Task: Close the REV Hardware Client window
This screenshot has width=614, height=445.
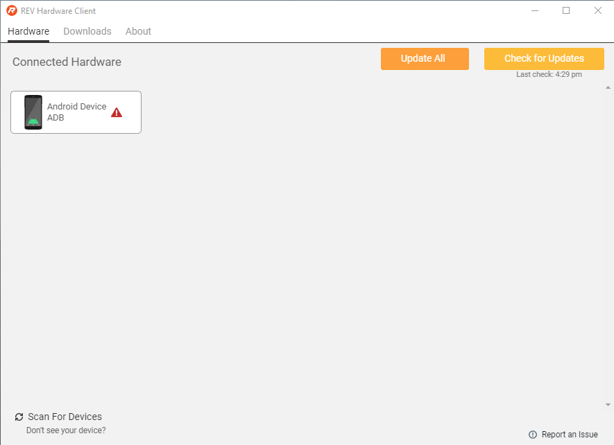Action: point(598,10)
